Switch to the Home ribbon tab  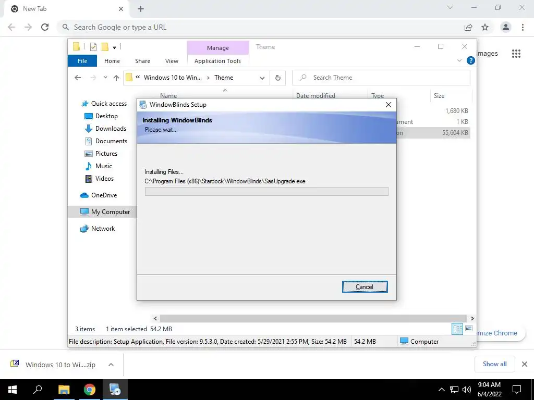tap(112, 61)
